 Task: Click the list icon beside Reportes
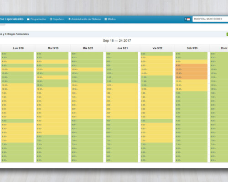(51, 19)
